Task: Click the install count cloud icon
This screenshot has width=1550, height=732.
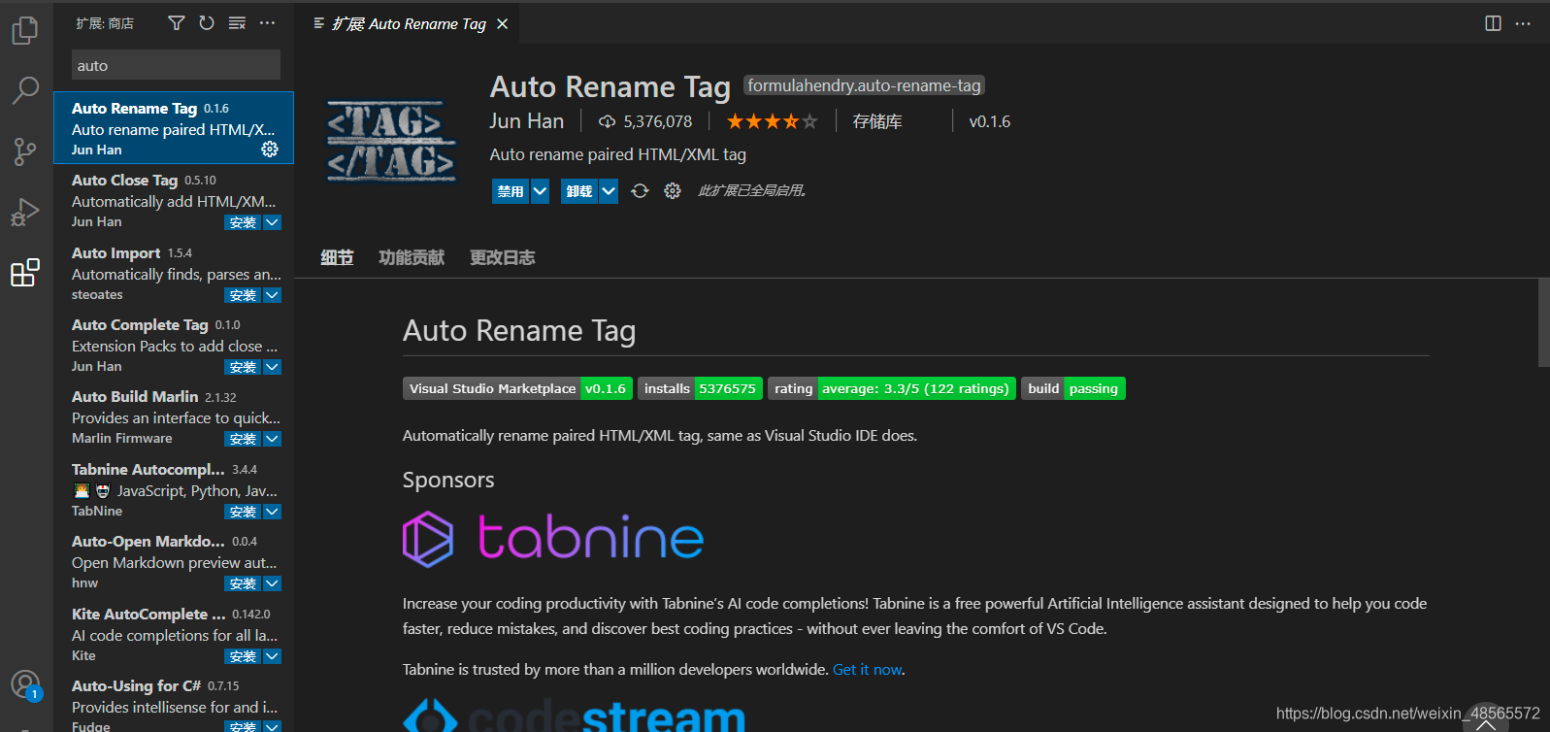Action: (x=607, y=121)
